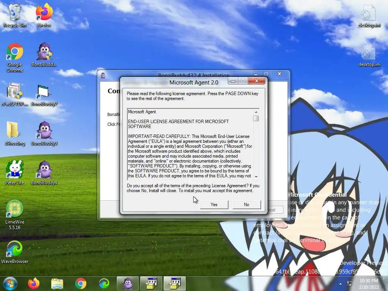Open the Firefox desktop shortcut
Viewport: 388px width, 291px height.
[44, 15]
